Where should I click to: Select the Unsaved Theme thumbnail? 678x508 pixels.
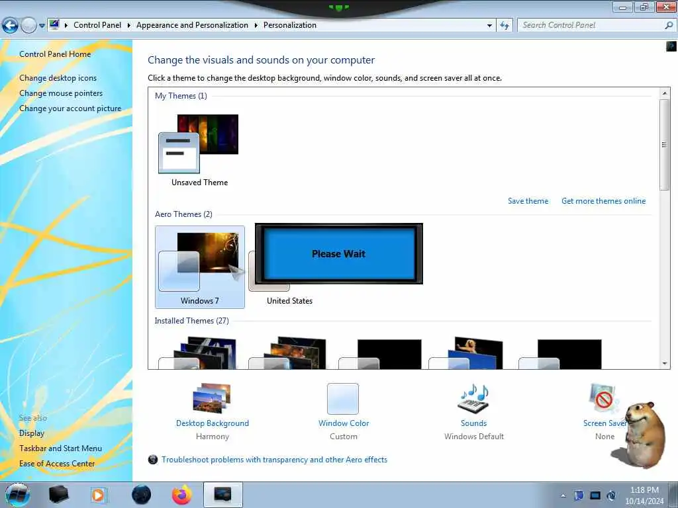coord(199,144)
